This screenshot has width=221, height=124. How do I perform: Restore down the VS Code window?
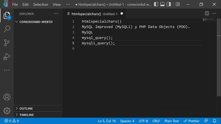pos(201,4)
